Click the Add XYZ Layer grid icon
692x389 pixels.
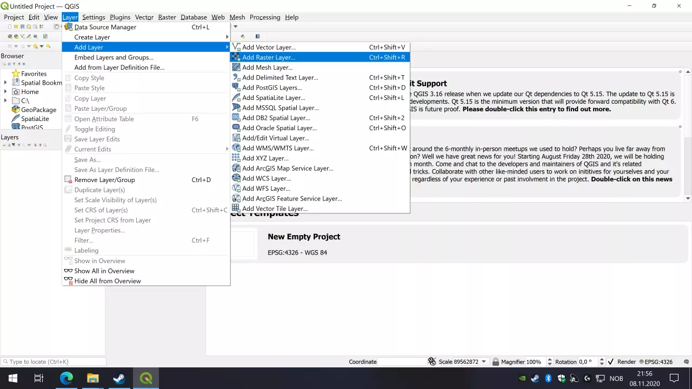point(236,158)
